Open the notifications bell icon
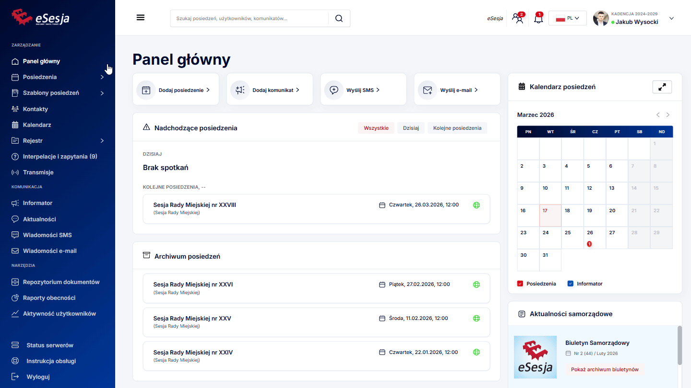691x388 pixels. 538,19
